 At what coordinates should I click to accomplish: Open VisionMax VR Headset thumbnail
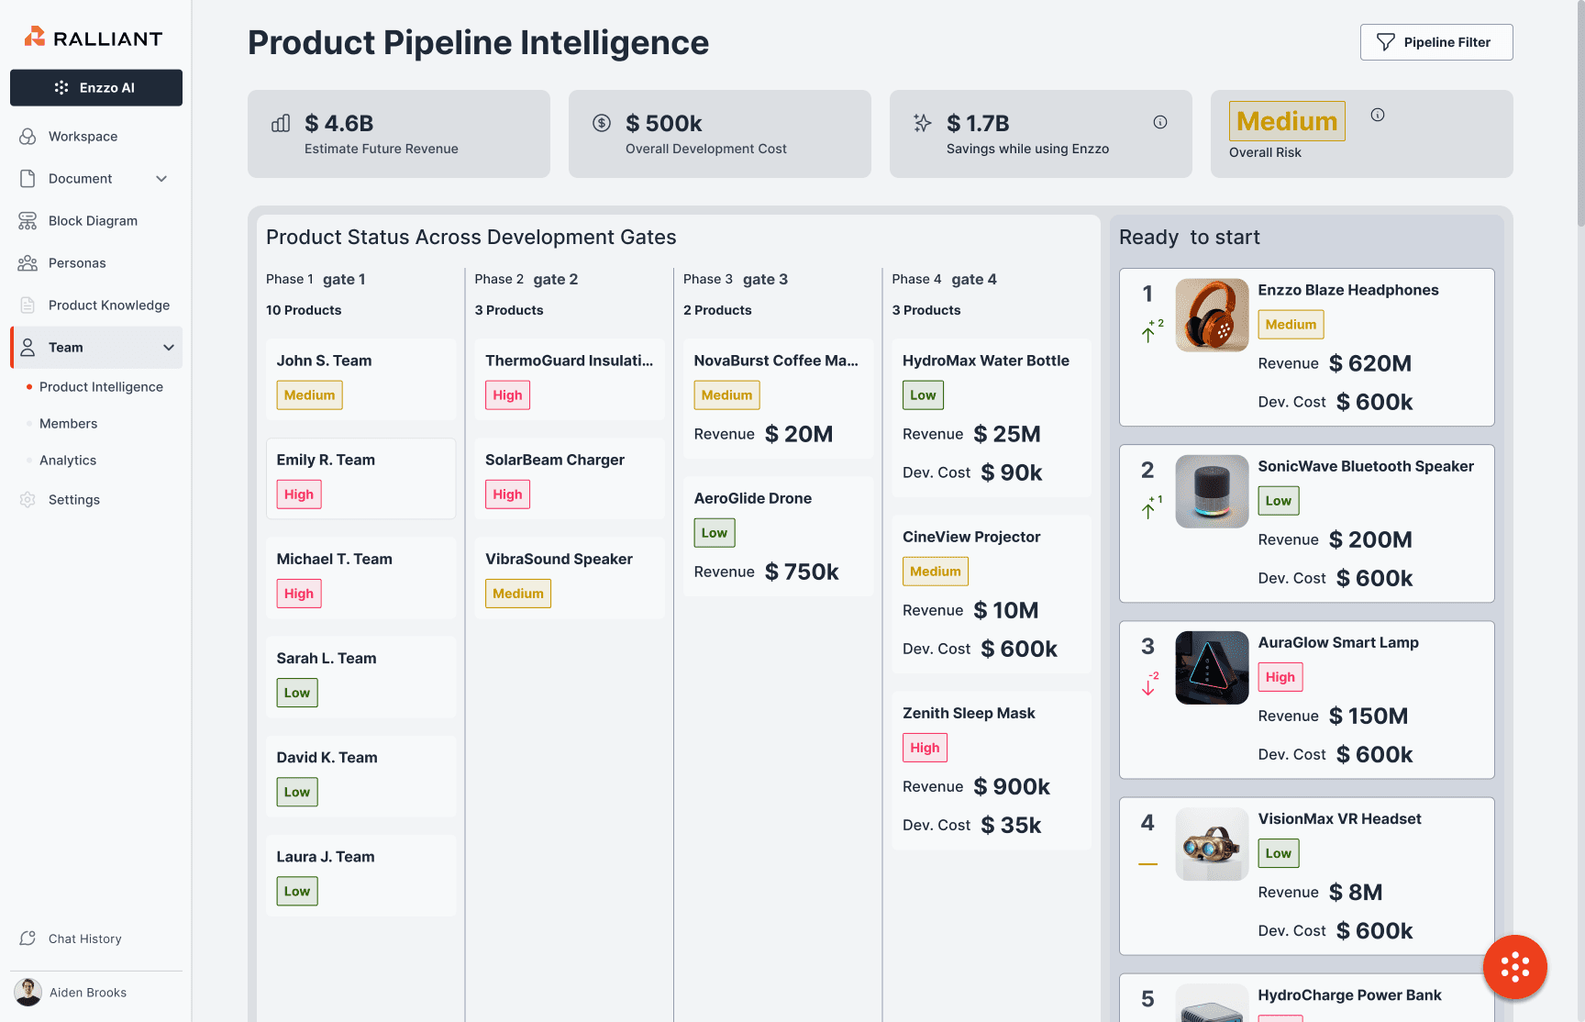[1212, 844]
